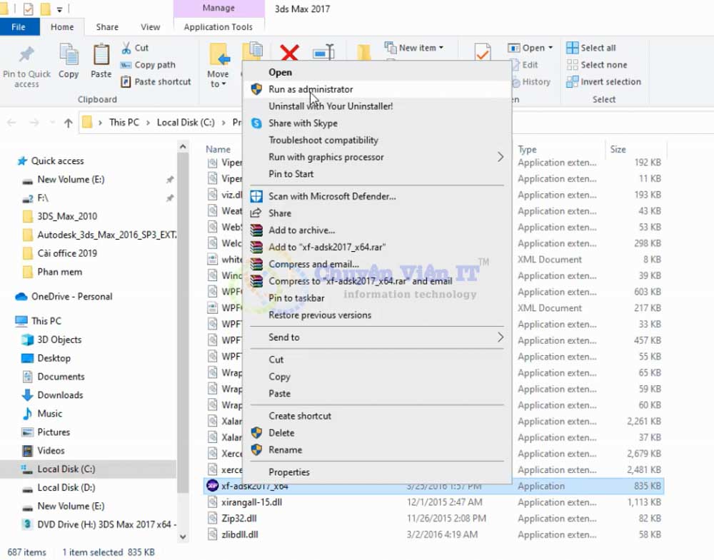The width and height of the screenshot is (714, 560).
Task: Choose Create shortcut menu entry
Action: pos(376,416)
